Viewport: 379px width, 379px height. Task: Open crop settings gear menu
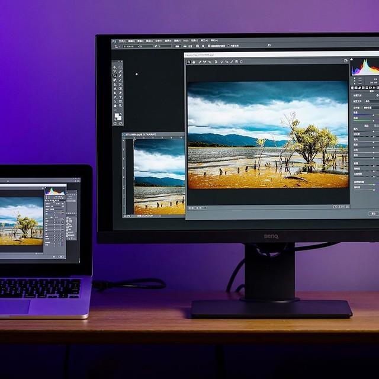point(203,46)
